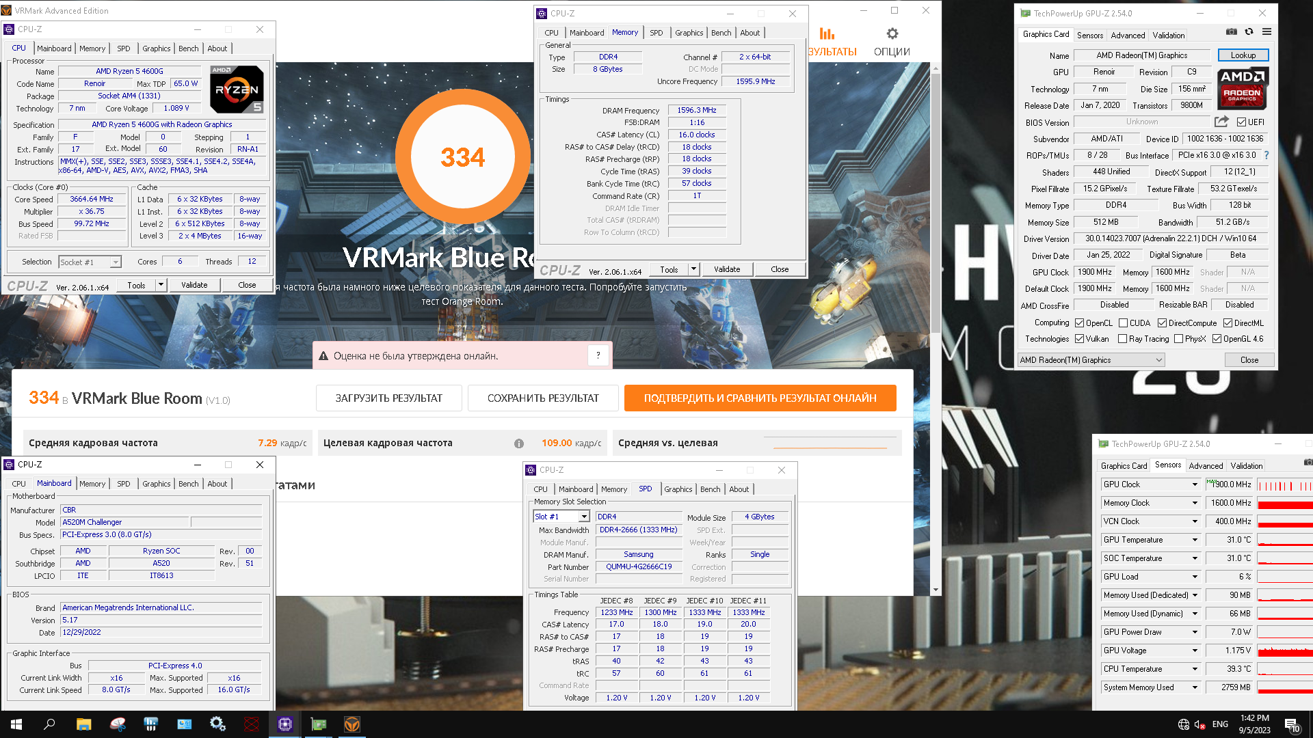
Task: Expand Tools dropdown arrow in Memory CPU-Z
Action: [693, 269]
